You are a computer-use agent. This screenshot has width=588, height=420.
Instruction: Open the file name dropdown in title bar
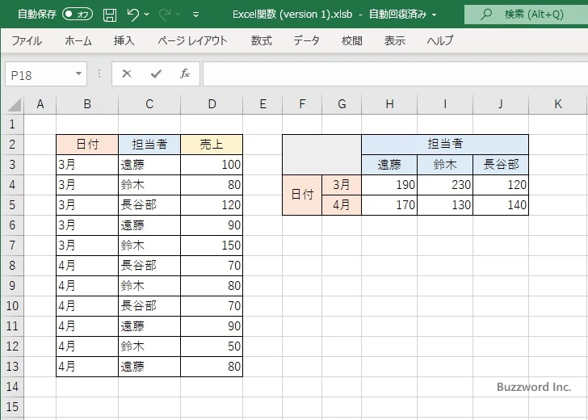[435, 15]
